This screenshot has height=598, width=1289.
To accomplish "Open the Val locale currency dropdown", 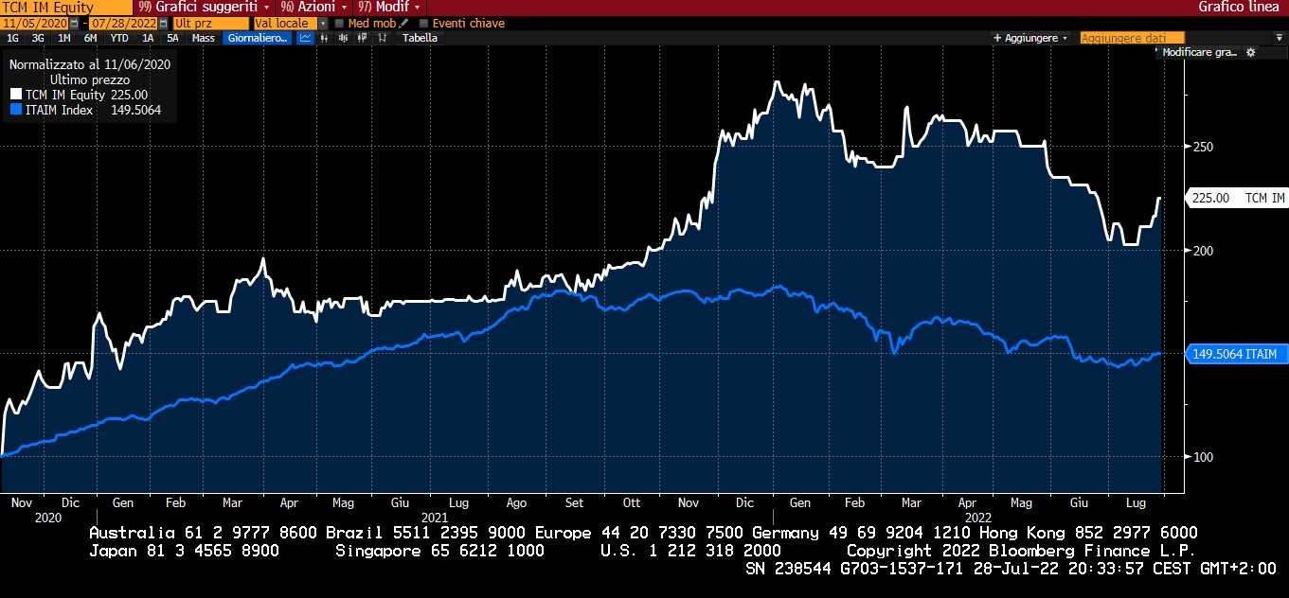I will [x=323, y=23].
